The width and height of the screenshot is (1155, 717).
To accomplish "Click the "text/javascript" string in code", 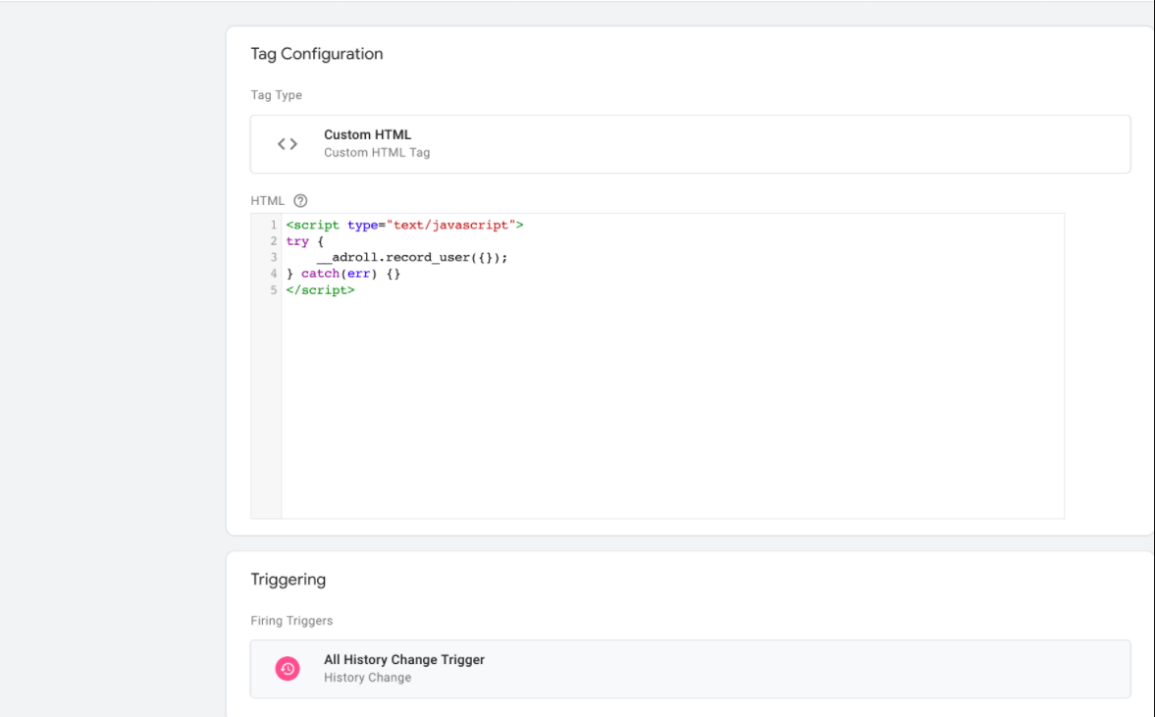I will 450,226.
